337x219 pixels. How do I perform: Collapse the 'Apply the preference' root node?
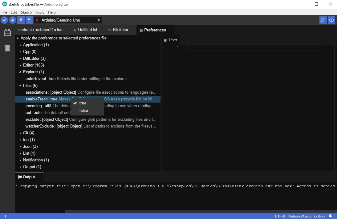18,38
